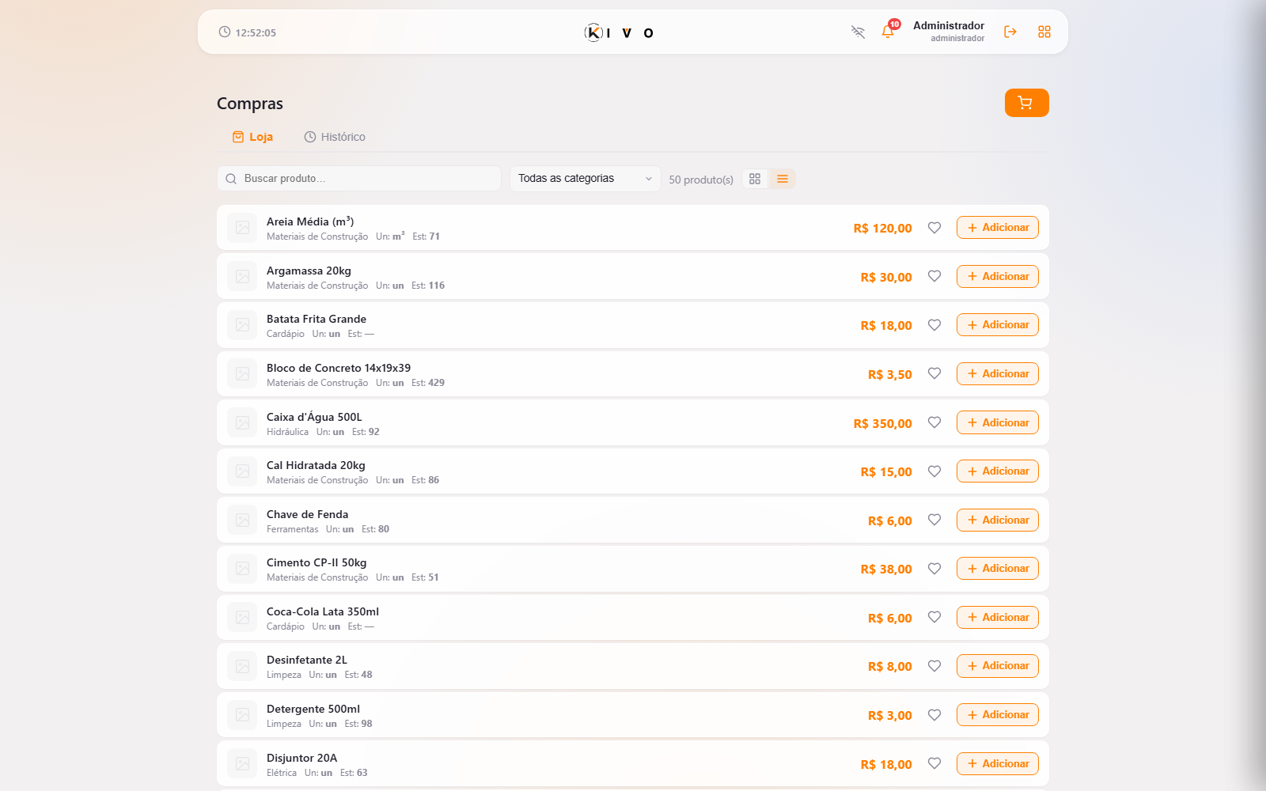Screen dimensions: 1266x791
Task: Favorite Argamassa 20kg with heart icon
Action: coord(934,276)
